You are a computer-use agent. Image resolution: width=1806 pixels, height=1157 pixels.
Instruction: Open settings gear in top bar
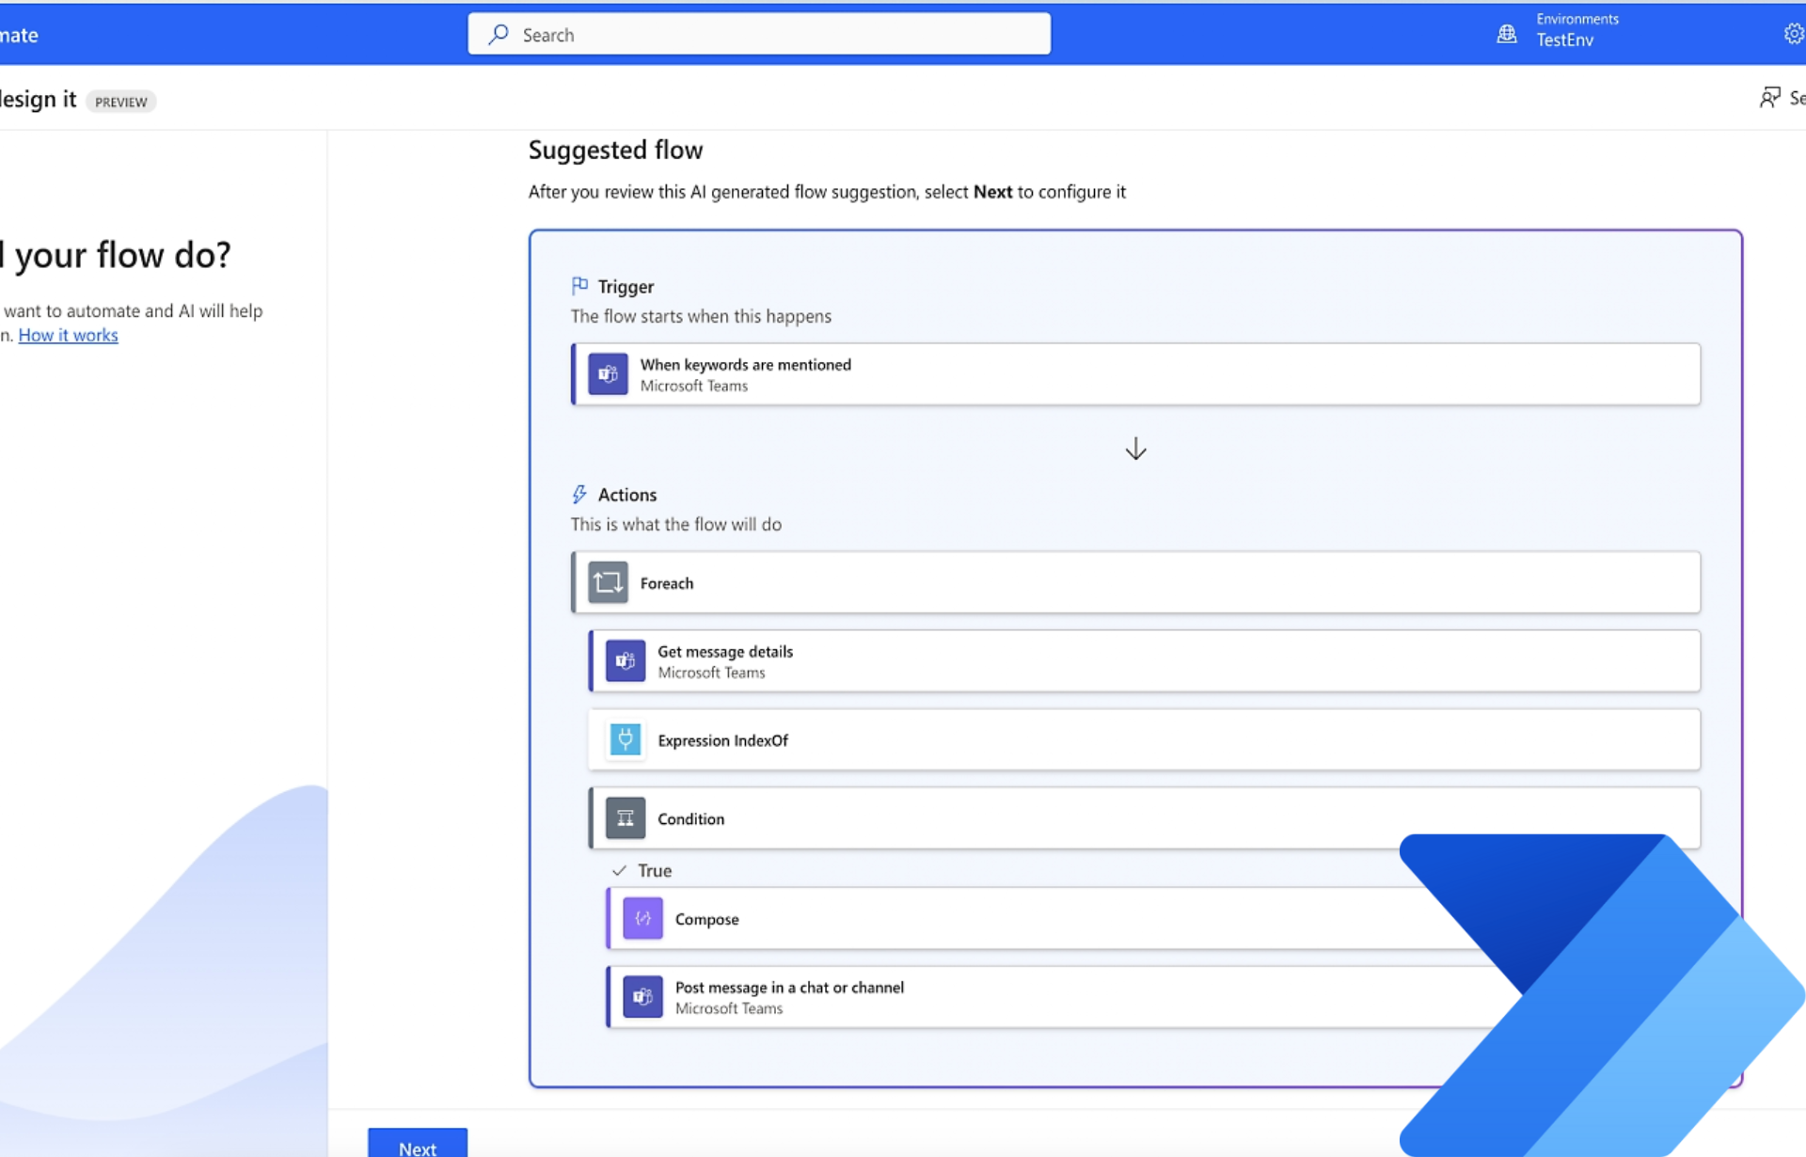point(1793,34)
